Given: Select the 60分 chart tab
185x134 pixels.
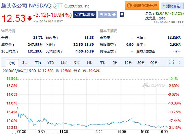Looking at the screenshot, I should [x=154, y=62].
